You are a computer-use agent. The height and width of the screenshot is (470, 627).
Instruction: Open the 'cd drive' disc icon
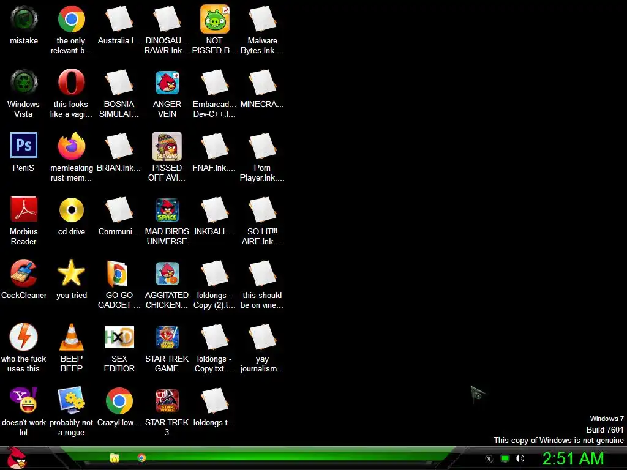[71, 210]
